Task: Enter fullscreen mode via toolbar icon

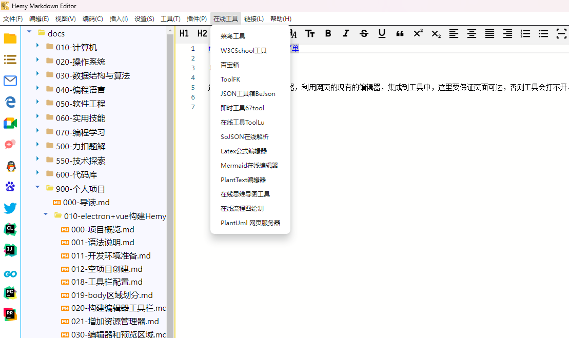Action: (561, 34)
